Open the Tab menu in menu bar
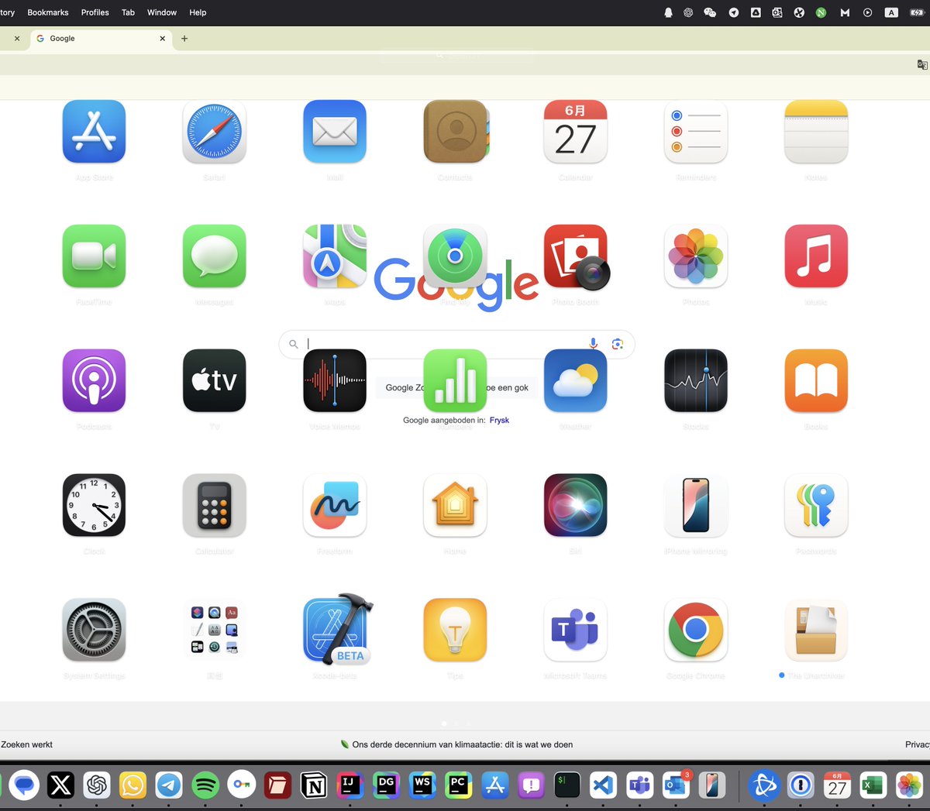The width and height of the screenshot is (930, 811). coord(129,12)
